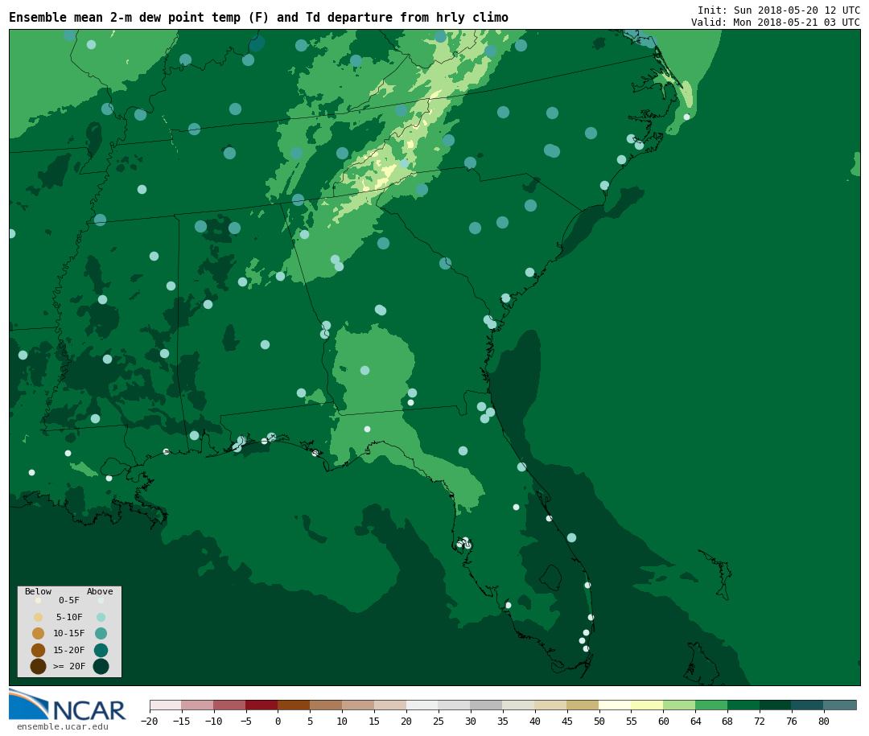Click the 72 to 76 colorbar swatch
This screenshot has width=869, height=736.
(x=776, y=705)
